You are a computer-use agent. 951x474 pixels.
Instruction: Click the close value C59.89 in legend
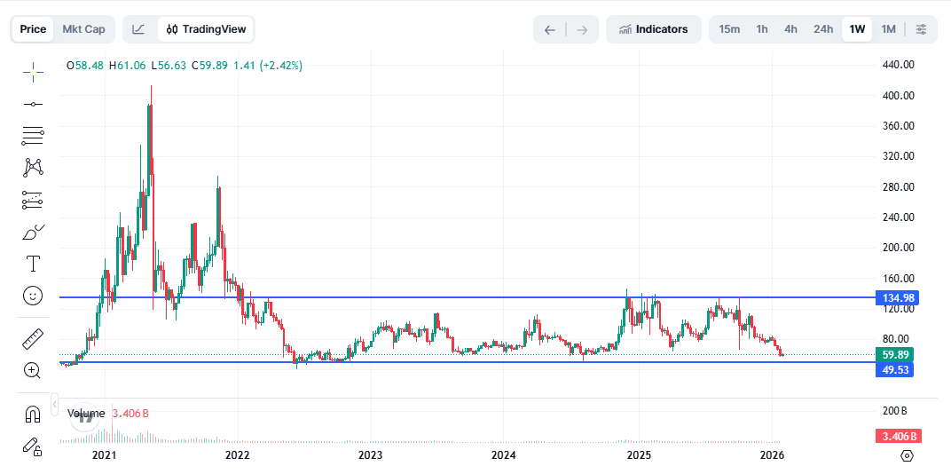pyautogui.click(x=209, y=66)
